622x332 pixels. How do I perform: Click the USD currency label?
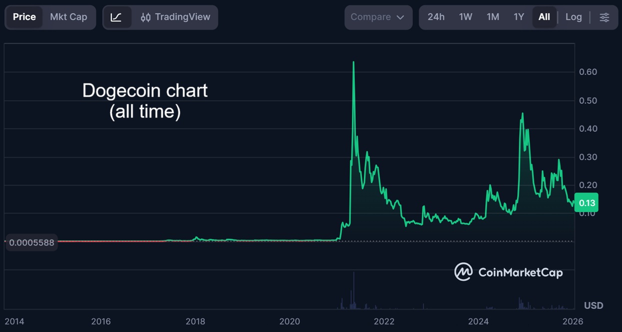tap(595, 305)
